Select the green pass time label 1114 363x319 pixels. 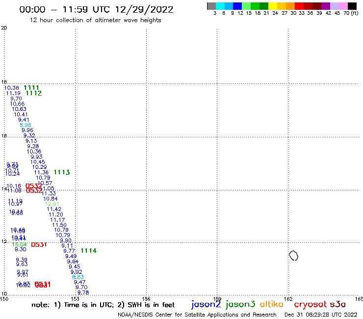[x=89, y=251]
